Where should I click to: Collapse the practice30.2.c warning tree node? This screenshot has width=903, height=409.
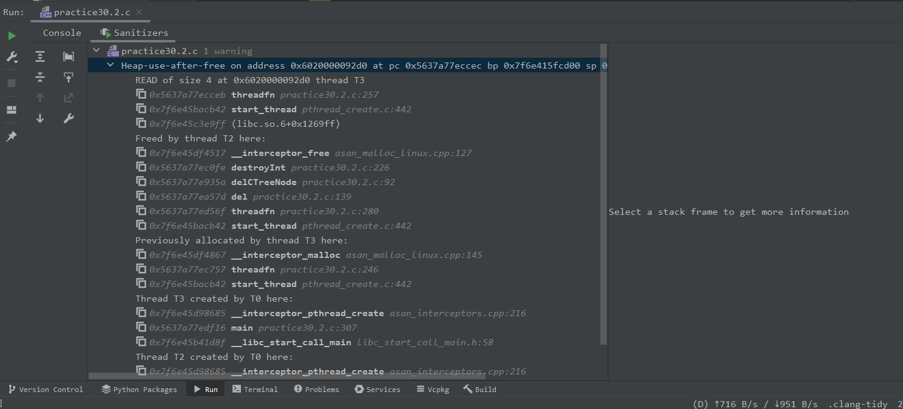pyautogui.click(x=96, y=50)
